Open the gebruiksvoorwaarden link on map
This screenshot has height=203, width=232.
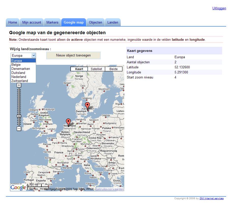pos(110,189)
